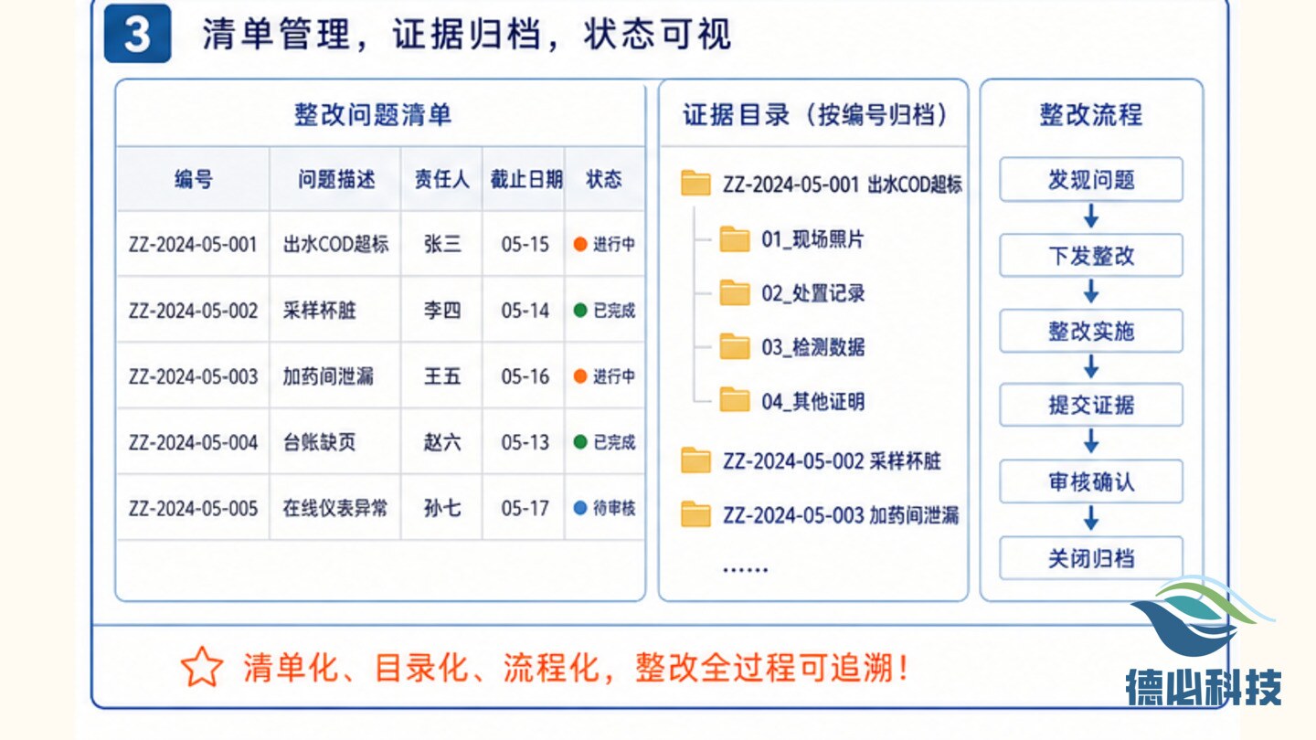Click the 证据目录（按编号归档） panel title
Image resolution: width=1316 pixels, height=740 pixels.
(x=815, y=115)
